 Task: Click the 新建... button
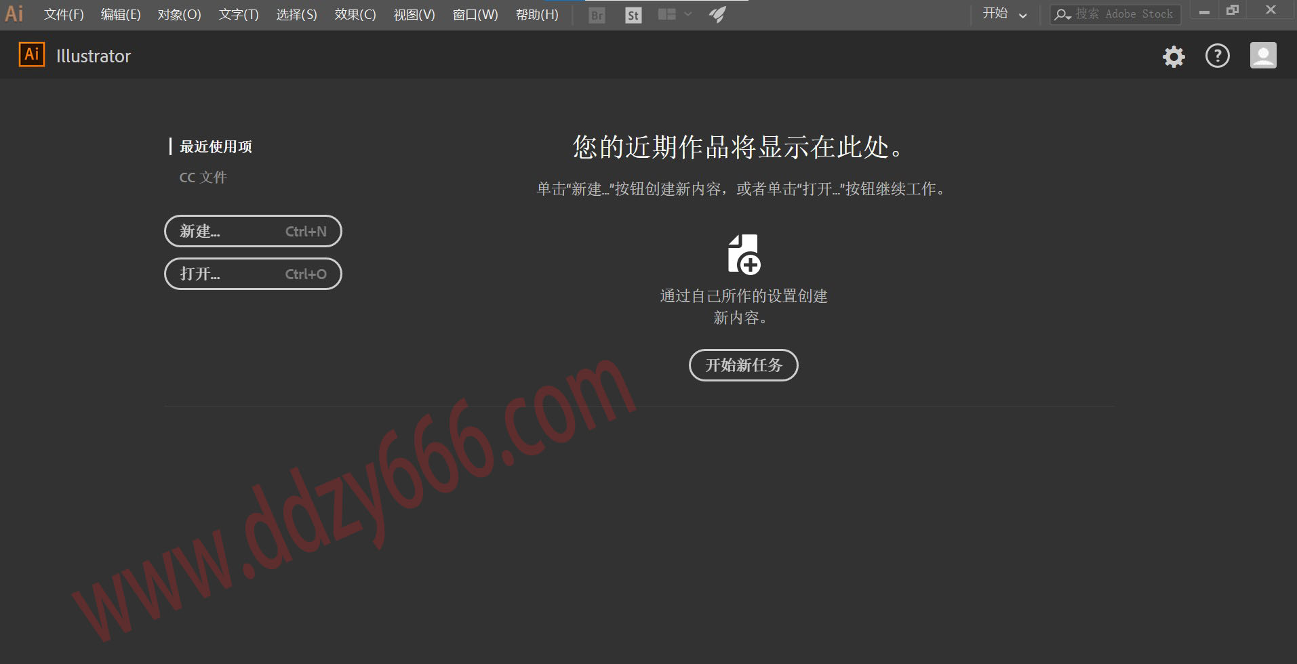(253, 231)
